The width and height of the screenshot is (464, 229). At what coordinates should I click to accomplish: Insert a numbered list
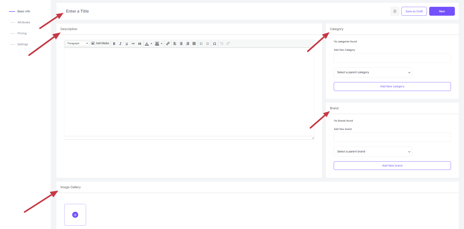pos(208,44)
